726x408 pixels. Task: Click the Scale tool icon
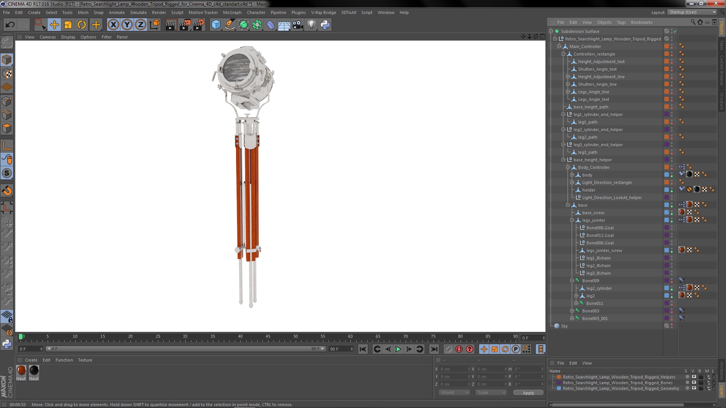click(68, 25)
